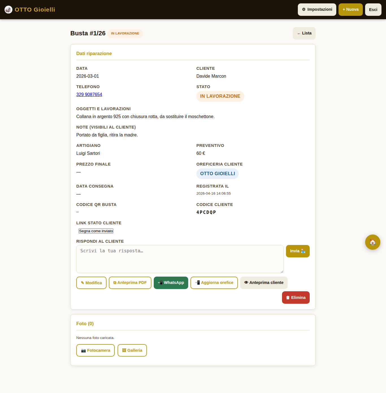Call the phone number 329 9087654
Viewport: 386px width, 393px height.
point(89,94)
